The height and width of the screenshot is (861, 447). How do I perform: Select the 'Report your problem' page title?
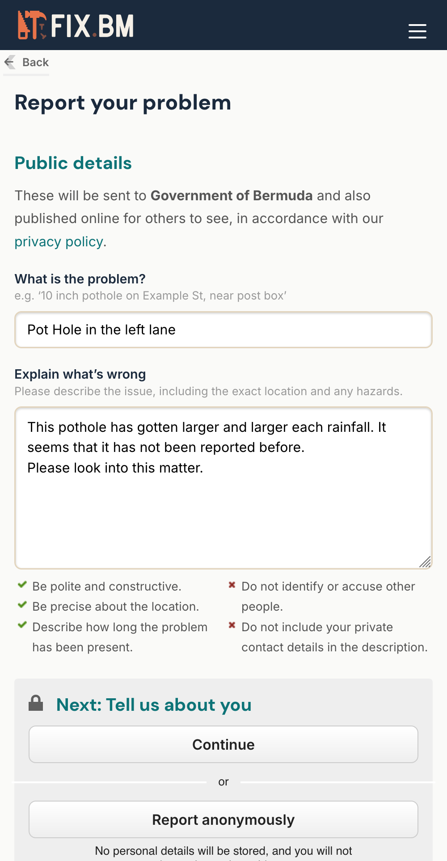pos(123,102)
